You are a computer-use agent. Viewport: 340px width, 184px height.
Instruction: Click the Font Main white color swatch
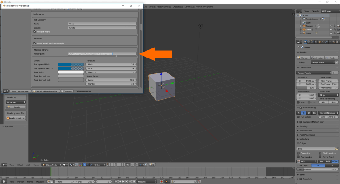coord(71,72)
